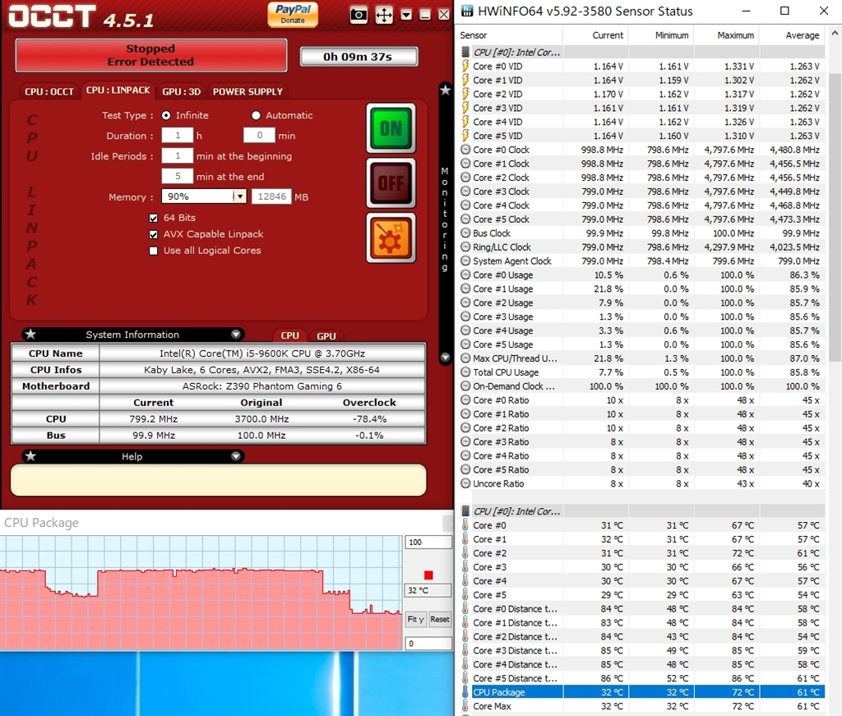Click red color swatch in graph panel
842x716 pixels.
(x=428, y=575)
